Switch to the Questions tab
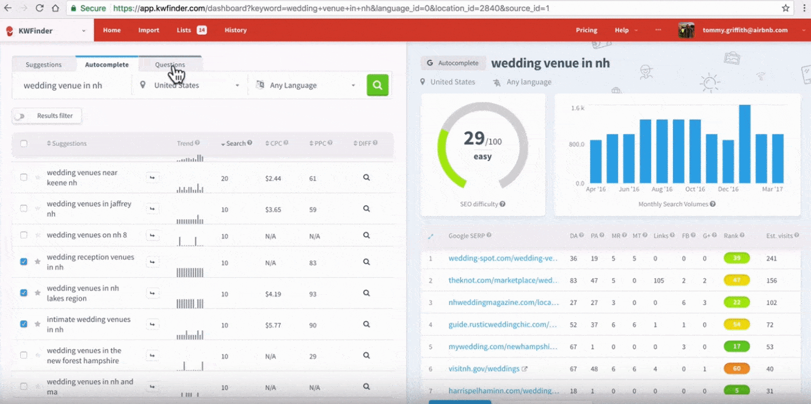 (x=170, y=65)
